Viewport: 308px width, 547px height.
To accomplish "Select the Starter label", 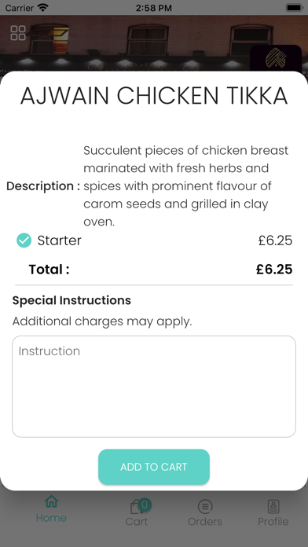I will (x=59, y=240).
